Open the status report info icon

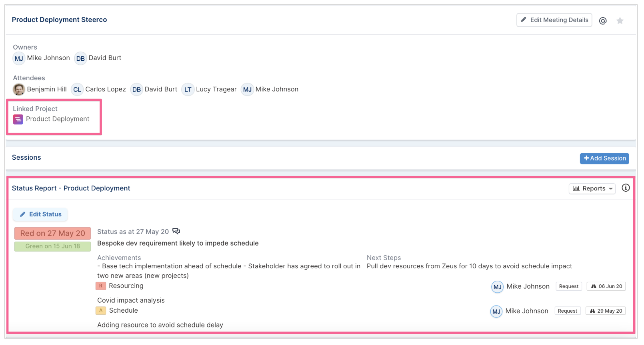click(x=626, y=188)
